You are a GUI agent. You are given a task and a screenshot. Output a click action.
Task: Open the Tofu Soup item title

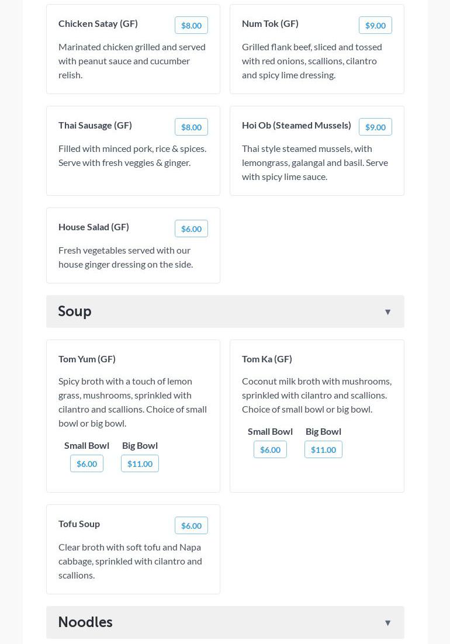point(79,524)
